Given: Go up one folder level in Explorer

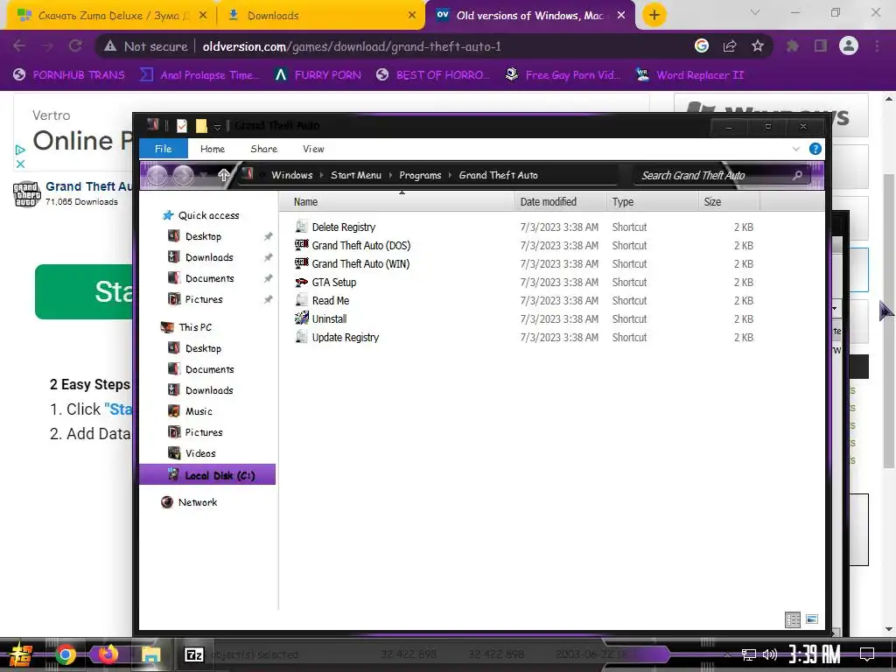Looking at the screenshot, I should (223, 175).
